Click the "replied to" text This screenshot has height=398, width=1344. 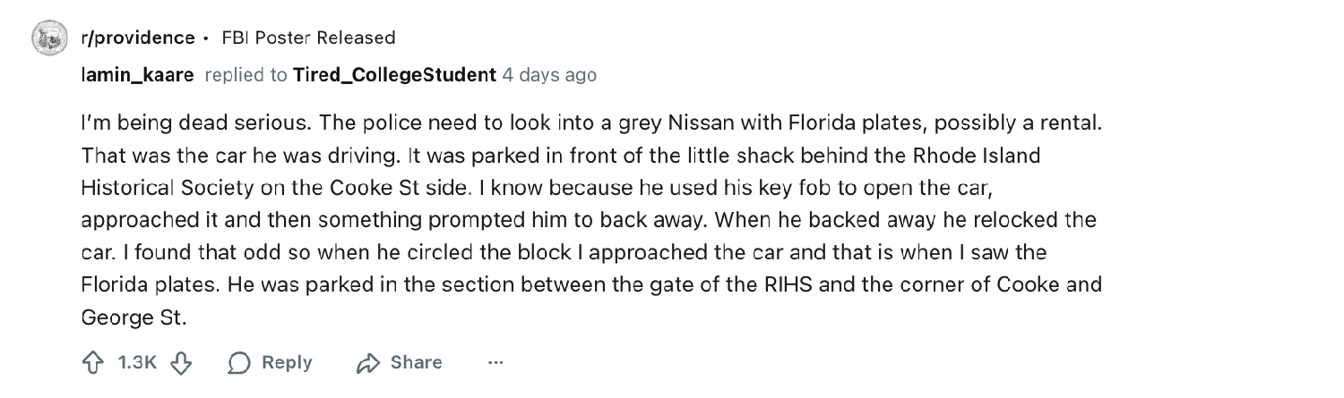(246, 75)
